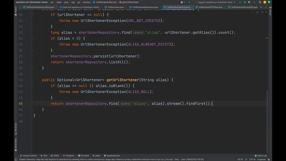Toggle tool window bars icon in status corner
The image size is (286, 161).
pyautogui.click(x=16, y=159)
